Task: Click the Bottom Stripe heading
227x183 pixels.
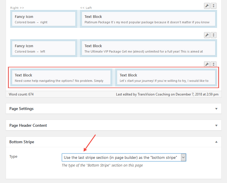Action: [x=22, y=142]
